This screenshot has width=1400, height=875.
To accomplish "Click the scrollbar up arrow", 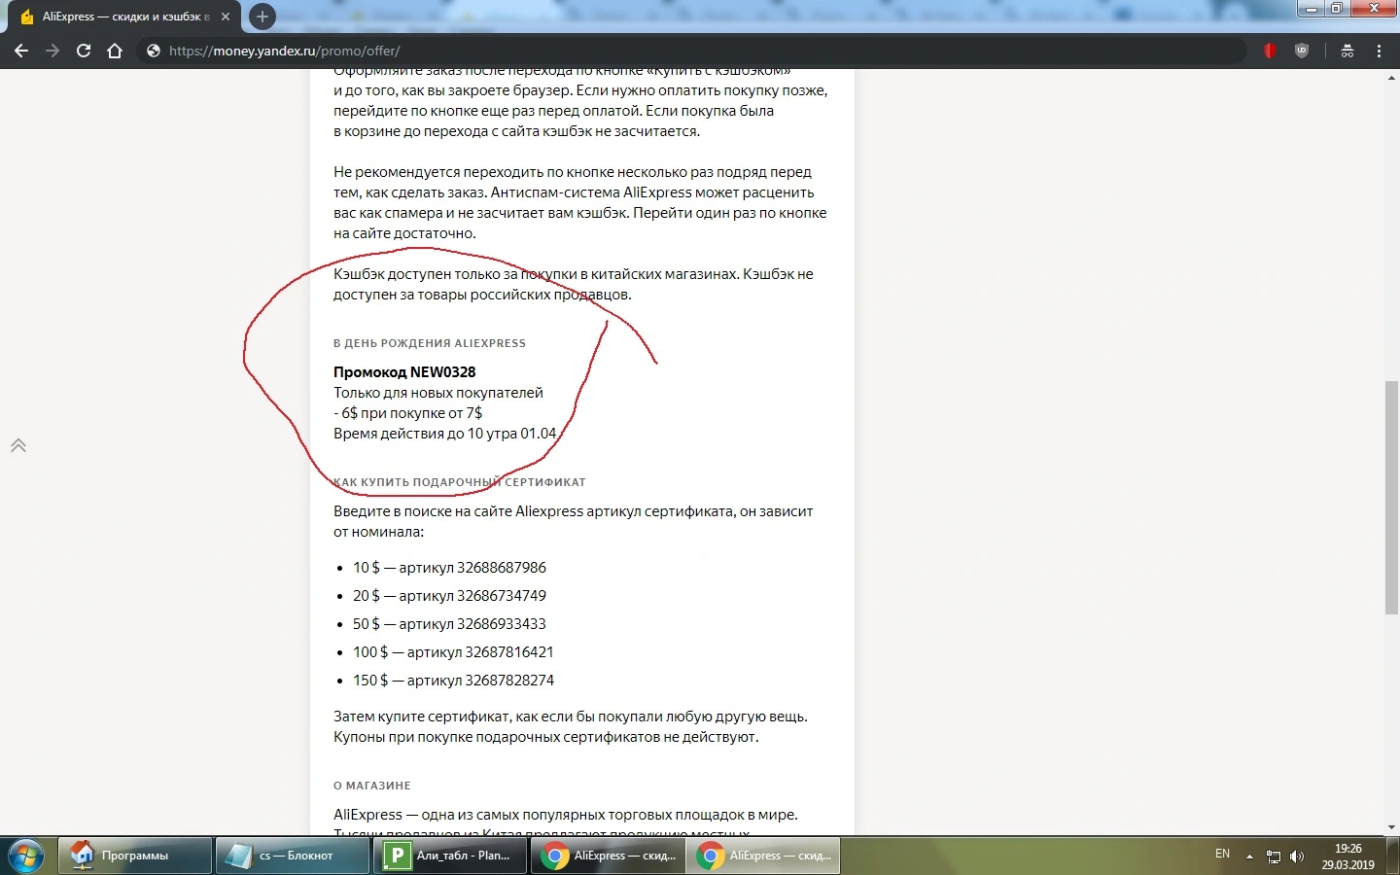I will click(x=1391, y=77).
